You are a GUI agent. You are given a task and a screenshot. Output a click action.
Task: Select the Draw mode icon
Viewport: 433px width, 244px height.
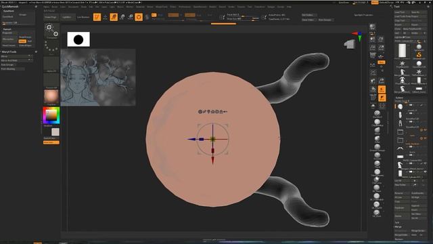[x=106, y=17]
